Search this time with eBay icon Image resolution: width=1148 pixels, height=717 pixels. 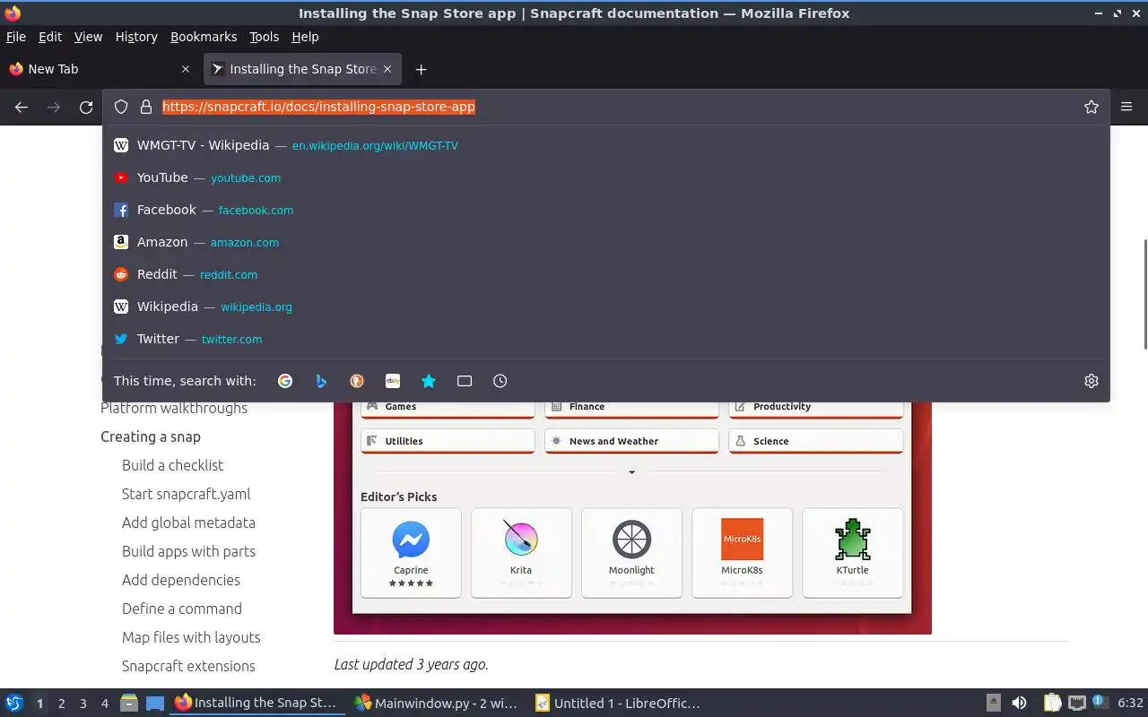click(393, 381)
